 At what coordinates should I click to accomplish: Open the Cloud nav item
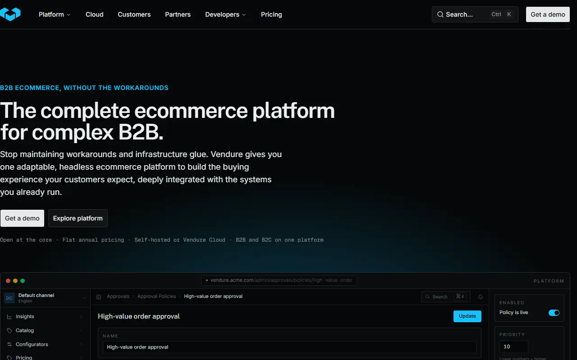coord(95,14)
